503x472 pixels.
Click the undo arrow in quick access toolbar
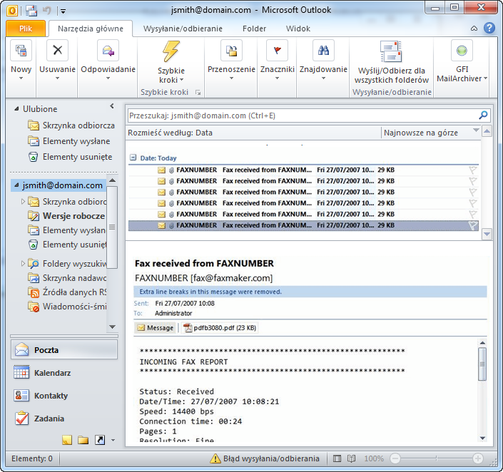(x=47, y=11)
